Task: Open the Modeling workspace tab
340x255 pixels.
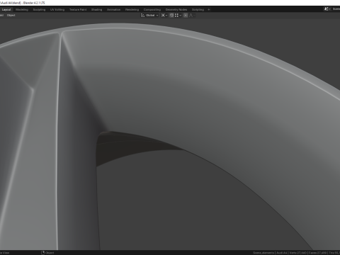Action: click(x=22, y=10)
